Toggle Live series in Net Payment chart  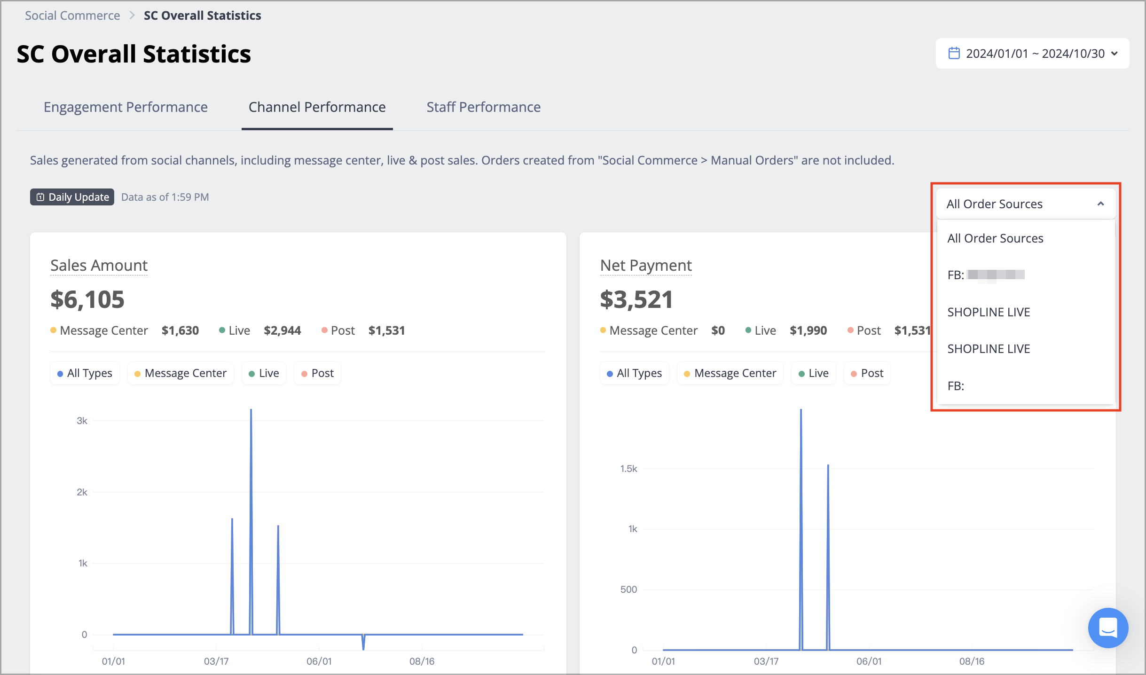[814, 373]
